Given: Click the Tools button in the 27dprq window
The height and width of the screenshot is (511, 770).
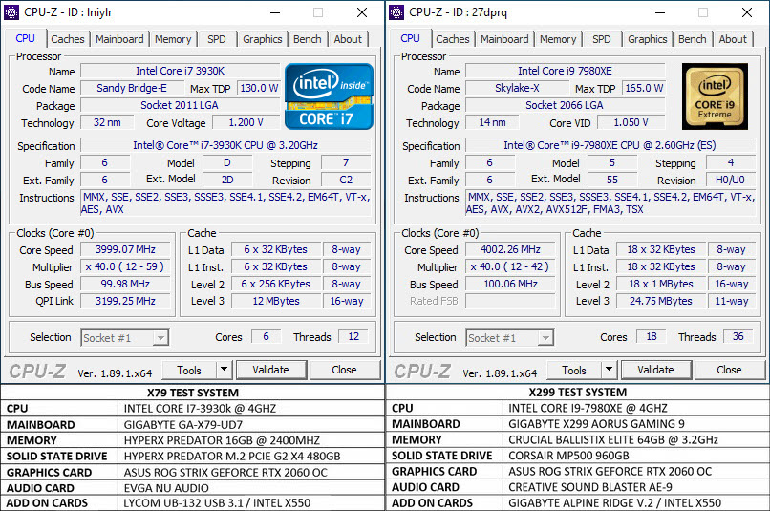Looking at the screenshot, I should tap(574, 371).
